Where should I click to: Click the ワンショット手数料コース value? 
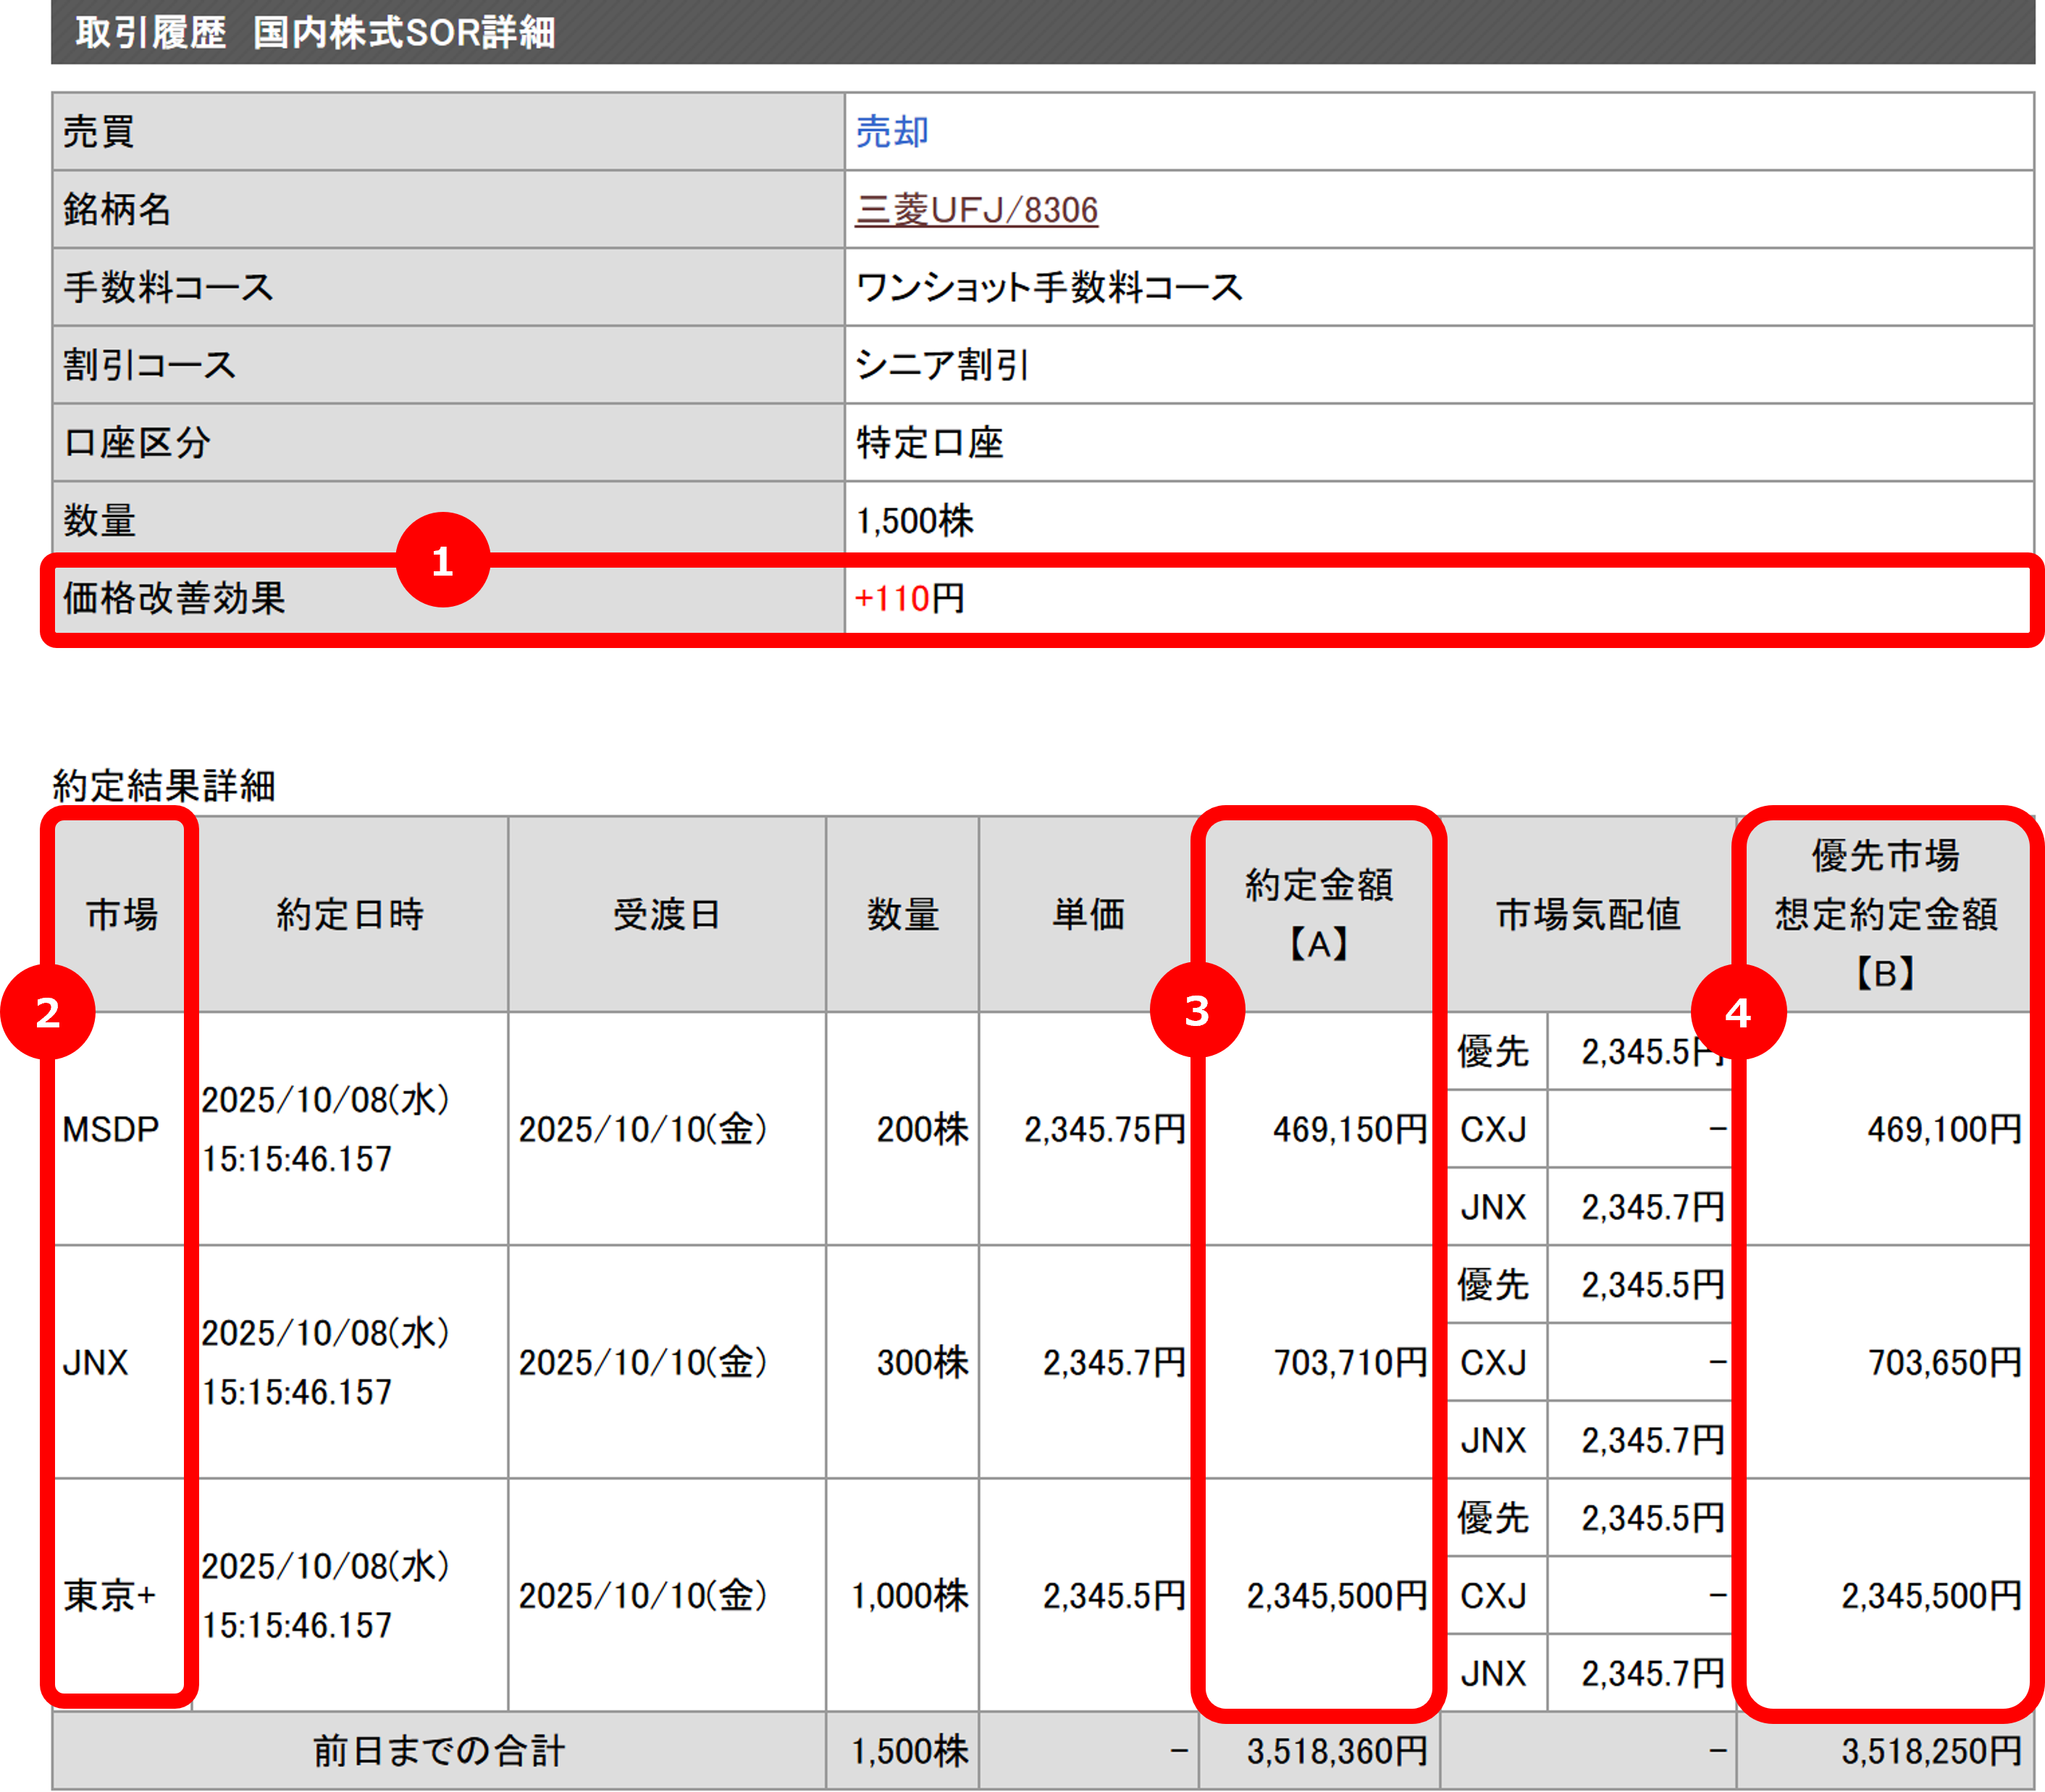[x=1049, y=288]
